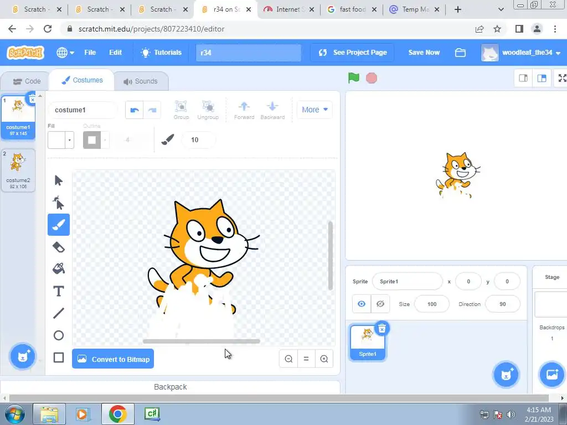The width and height of the screenshot is (567, 425).
Task: Click See Project Page button
Action: pyautogui.click(x=353, y=53)
